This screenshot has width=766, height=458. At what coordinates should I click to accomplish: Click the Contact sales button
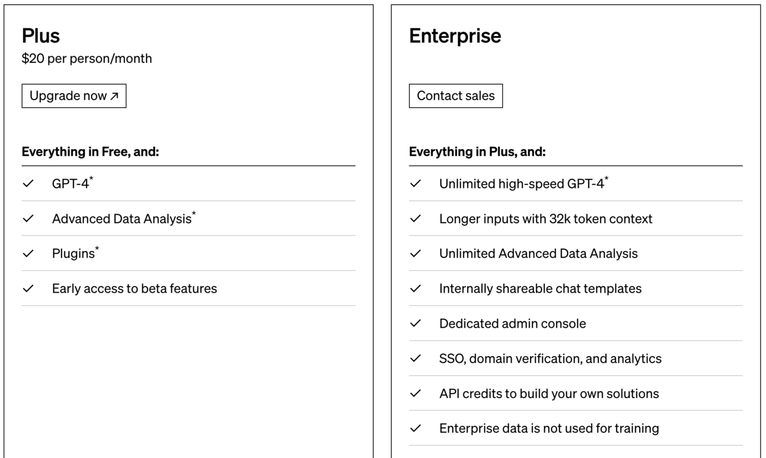(455, 96)
